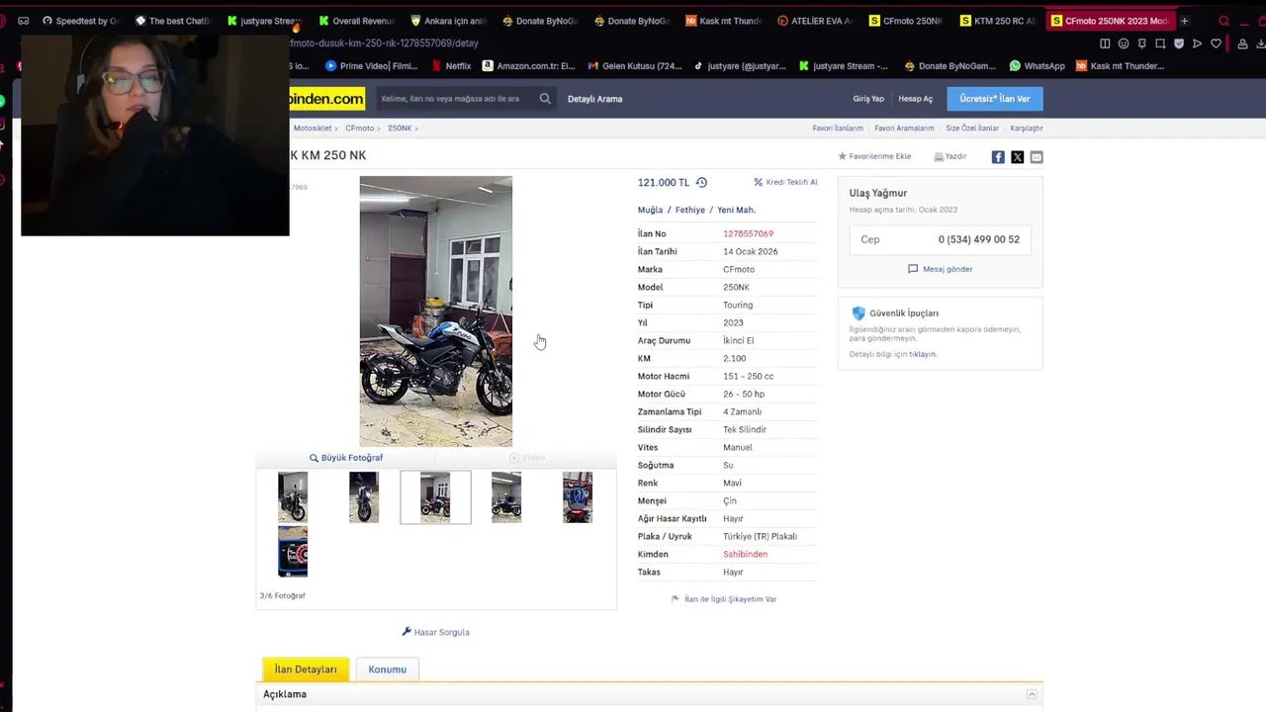Open Gelen Kutusu Gmail bookmark
The width and height of the screenshot is (1266, 712).
click(x=635, y=66)
